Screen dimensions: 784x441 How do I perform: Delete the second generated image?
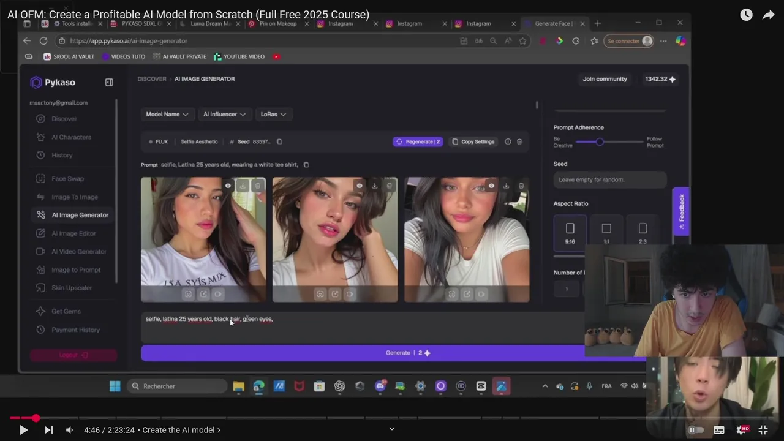pos(390,186)
